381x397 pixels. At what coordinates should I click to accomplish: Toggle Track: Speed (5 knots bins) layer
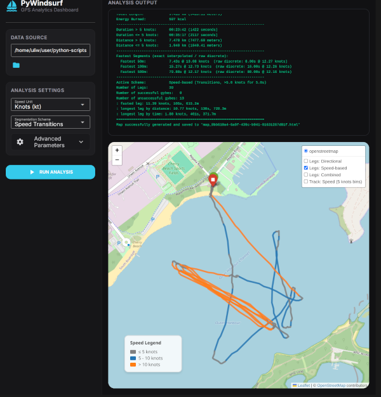tap(306, 181)
